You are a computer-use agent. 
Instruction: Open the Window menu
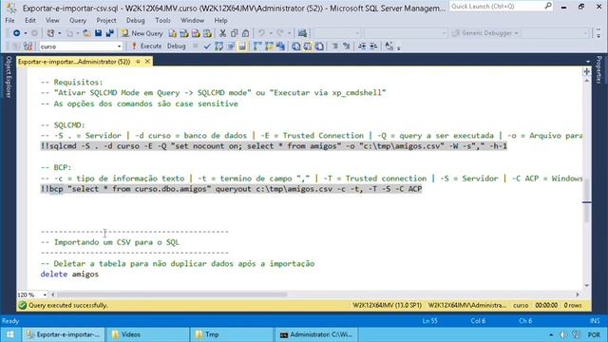click(192, 21)
